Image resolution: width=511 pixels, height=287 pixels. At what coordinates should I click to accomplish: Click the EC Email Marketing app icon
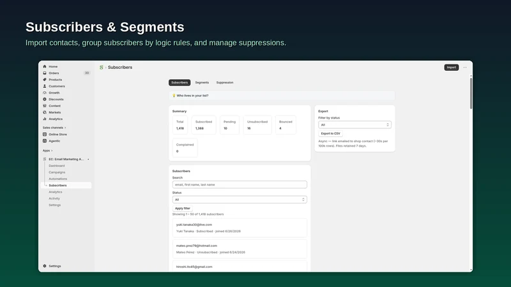45,159
